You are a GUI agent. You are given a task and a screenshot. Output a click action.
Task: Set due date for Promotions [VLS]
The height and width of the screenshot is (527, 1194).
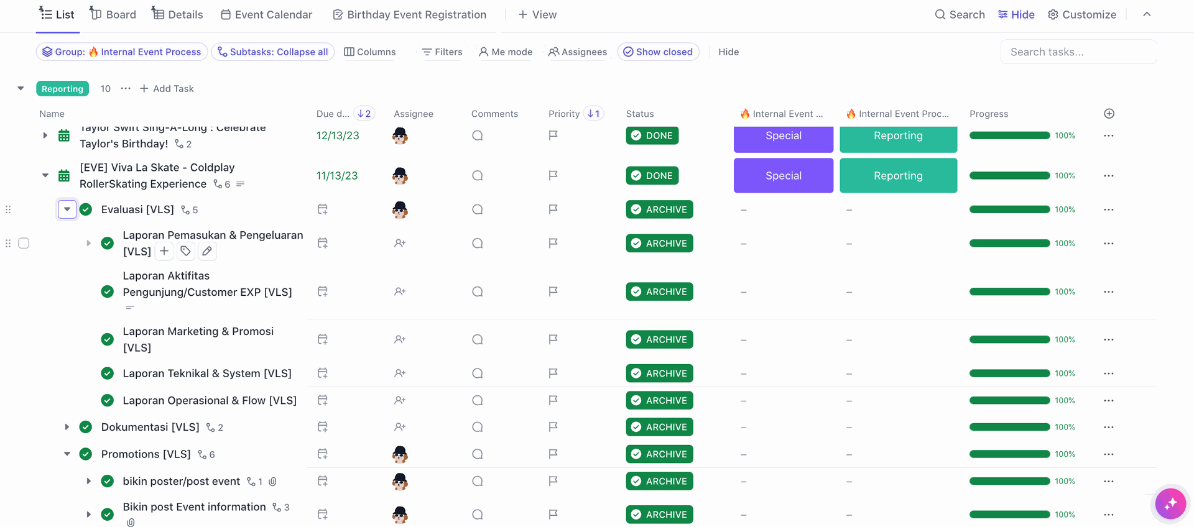pos(322,454)
